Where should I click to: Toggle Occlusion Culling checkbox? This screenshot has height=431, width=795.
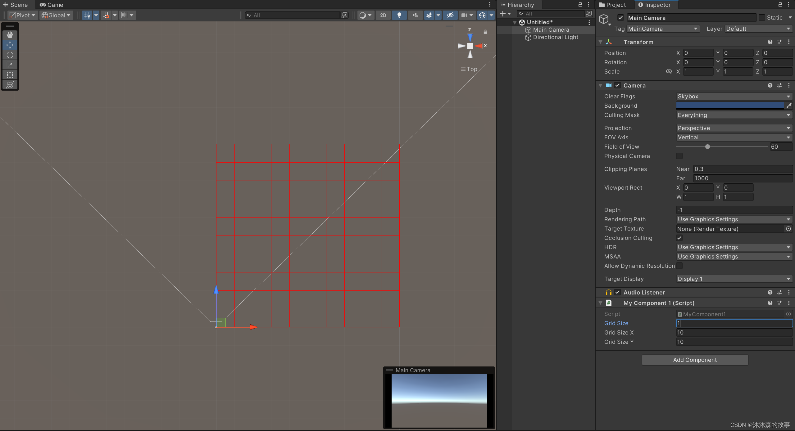coord(679,238)
